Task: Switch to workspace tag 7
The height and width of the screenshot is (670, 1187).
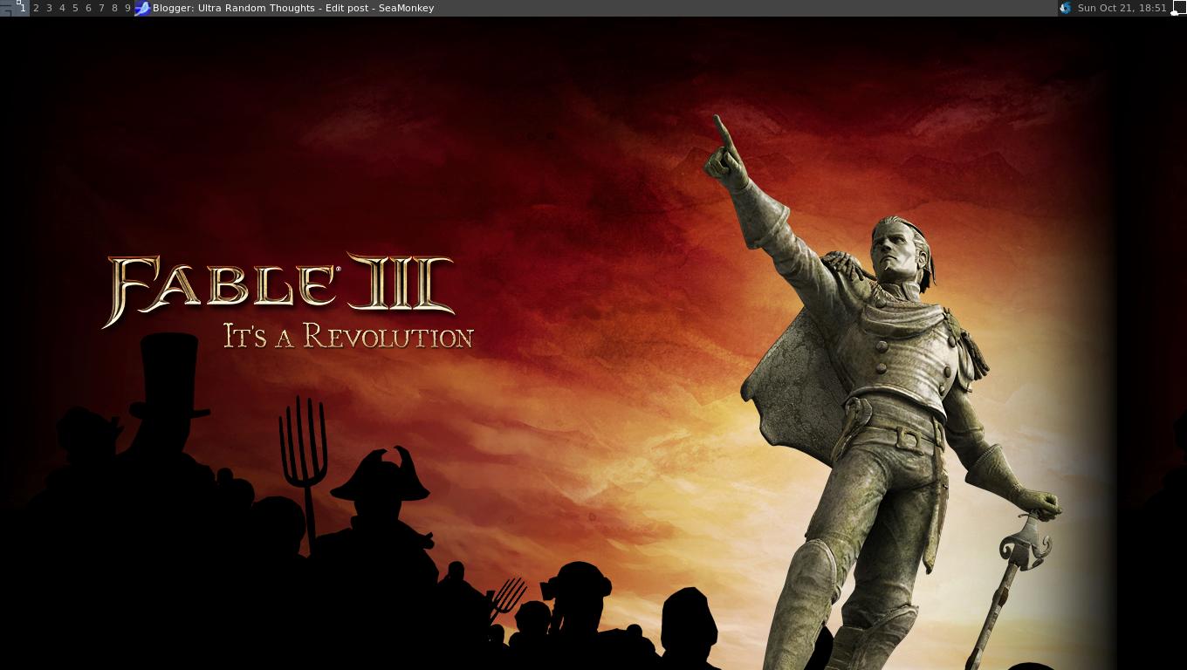Action: [101, 8]
